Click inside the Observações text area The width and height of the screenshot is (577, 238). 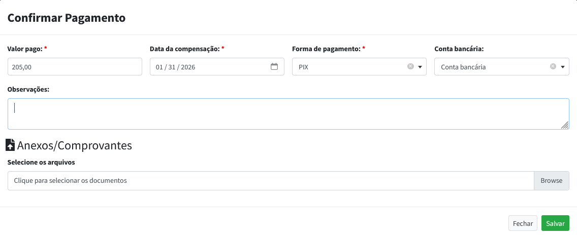288,114
